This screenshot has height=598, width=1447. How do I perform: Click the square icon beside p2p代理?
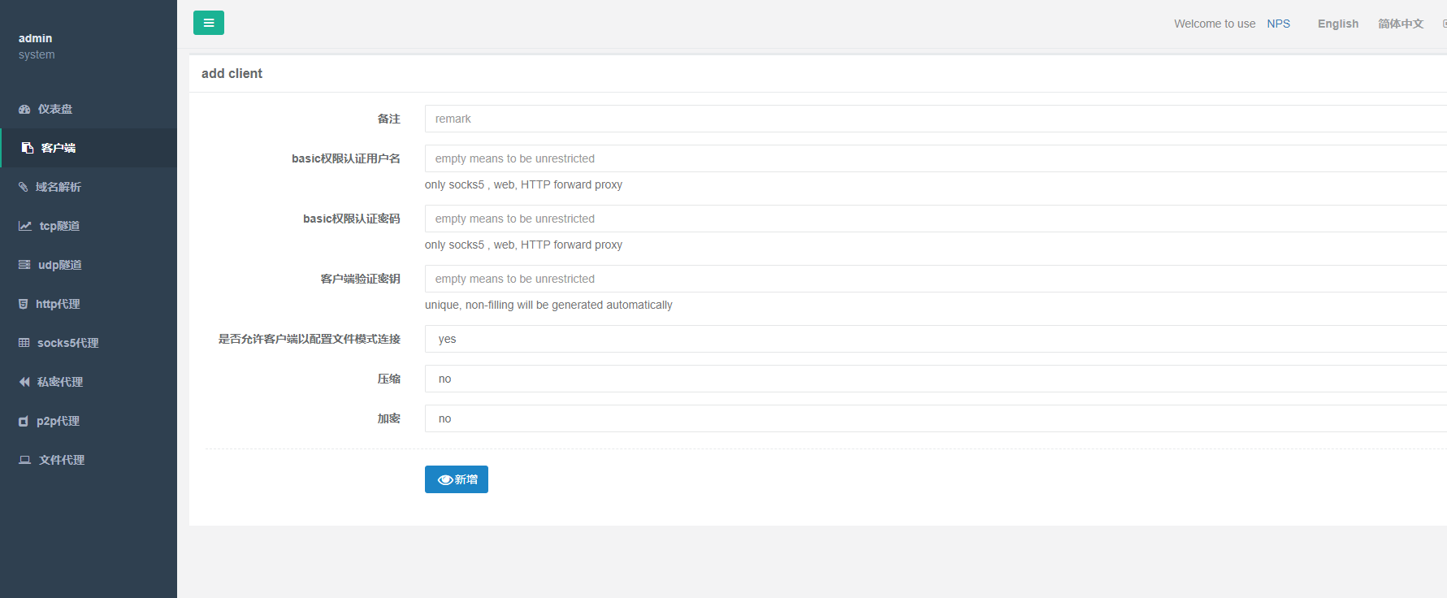point(24,421)
